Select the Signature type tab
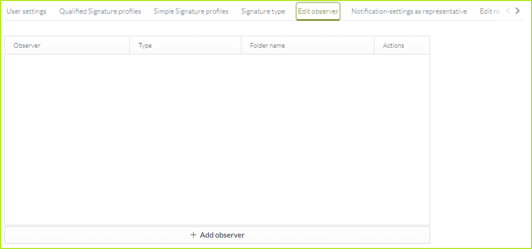 (x=263, y=11)
